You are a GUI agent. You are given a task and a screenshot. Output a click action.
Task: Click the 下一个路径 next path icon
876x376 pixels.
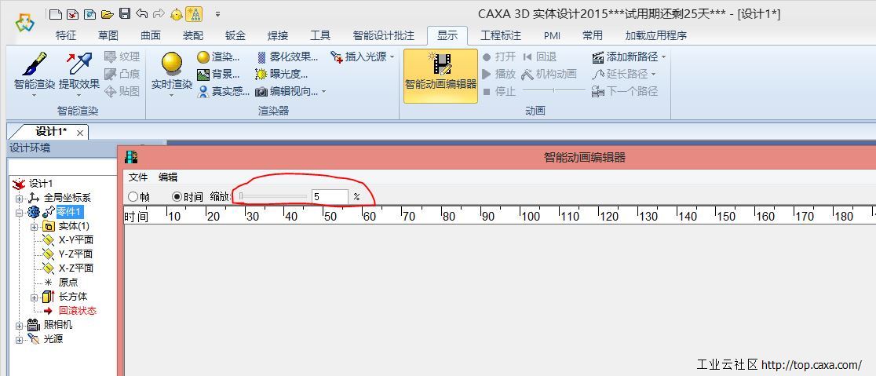tap(598, 91)
